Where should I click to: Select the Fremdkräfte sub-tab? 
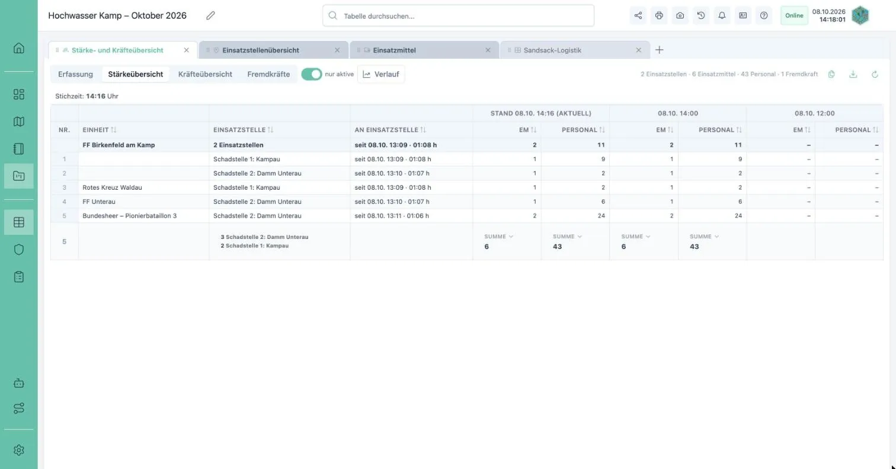[x=268, y=74]
